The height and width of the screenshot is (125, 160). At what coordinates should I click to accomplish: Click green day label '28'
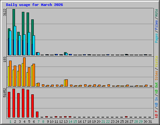pos(136,122)
